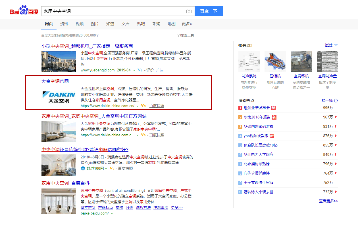Viewport: 358px width, 225px height.
Task: Open 百度快照 for 舒适100网 result
Action: (x=125, y=168)
